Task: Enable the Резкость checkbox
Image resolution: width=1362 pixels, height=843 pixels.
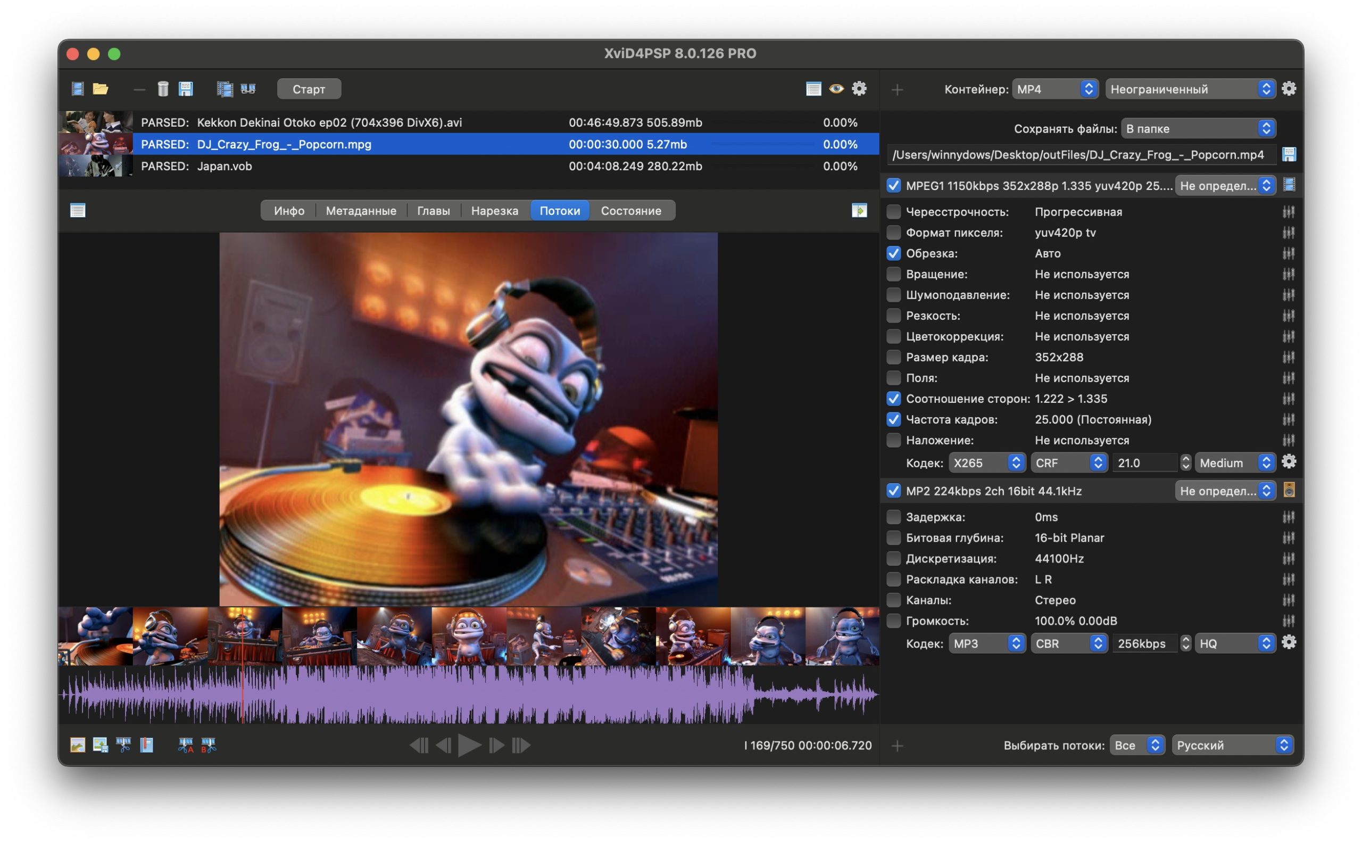Action: click(893, 316)
